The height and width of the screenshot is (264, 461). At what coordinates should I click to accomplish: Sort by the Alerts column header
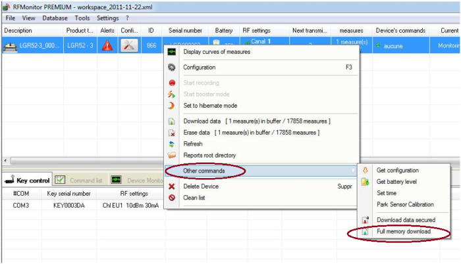click(107, 30)
